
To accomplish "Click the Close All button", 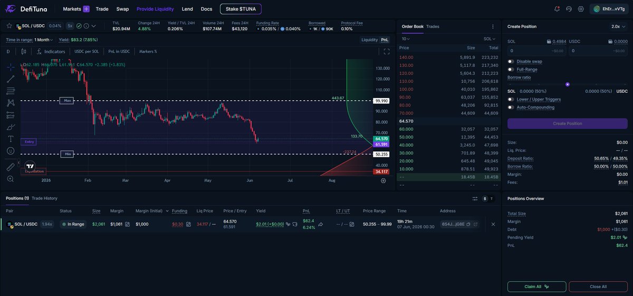I will point(598,287).
